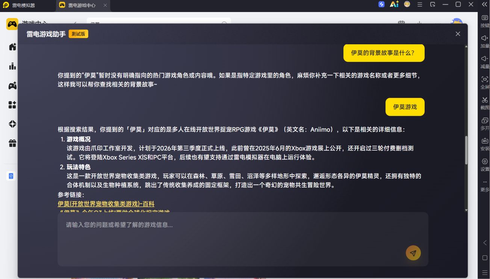Click the 雷电游戏助手 dialog title
The image size is (490, 279).
pyautogui.click(x=46, y=34)
